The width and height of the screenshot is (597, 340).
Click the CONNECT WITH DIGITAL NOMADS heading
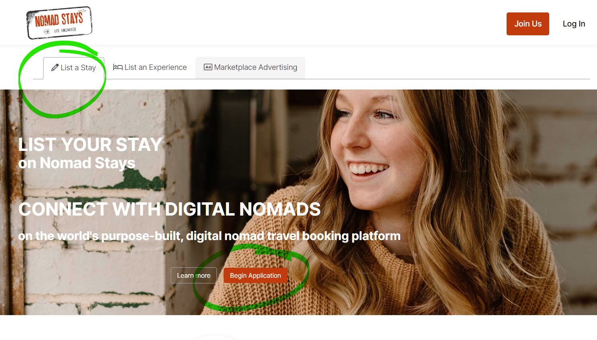170,209
